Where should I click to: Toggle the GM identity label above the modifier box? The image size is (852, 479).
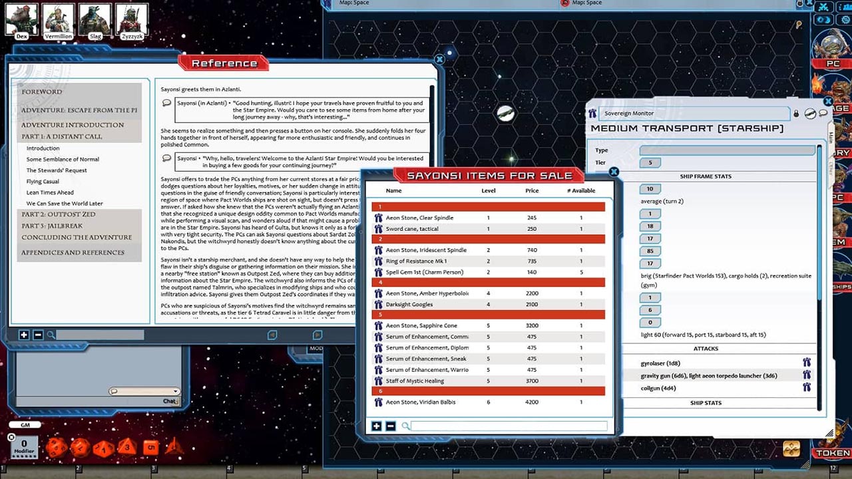25,425
